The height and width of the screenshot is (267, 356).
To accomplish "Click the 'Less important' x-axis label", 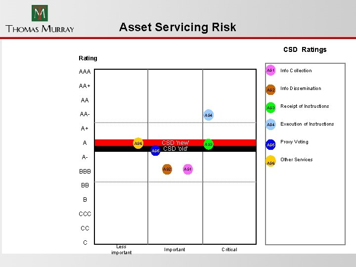I will (121, 250).
